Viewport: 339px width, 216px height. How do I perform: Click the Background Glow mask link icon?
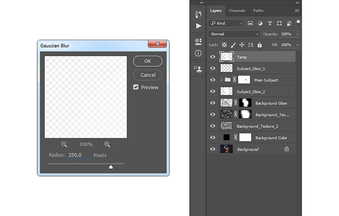click(236, 103)
